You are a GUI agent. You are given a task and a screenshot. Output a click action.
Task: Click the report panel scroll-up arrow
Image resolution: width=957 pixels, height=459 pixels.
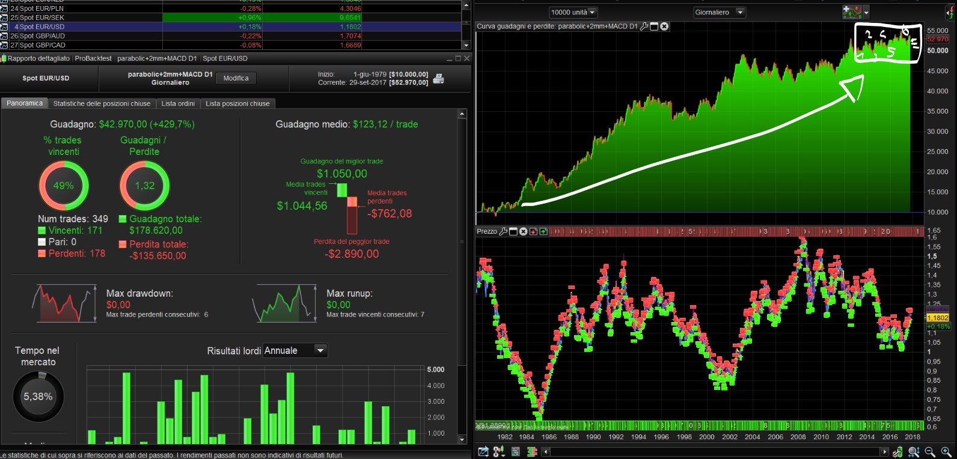click(462, 114)
